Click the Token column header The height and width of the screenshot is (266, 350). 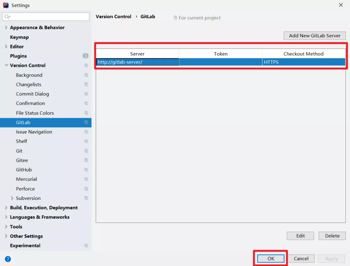[221, 54]
